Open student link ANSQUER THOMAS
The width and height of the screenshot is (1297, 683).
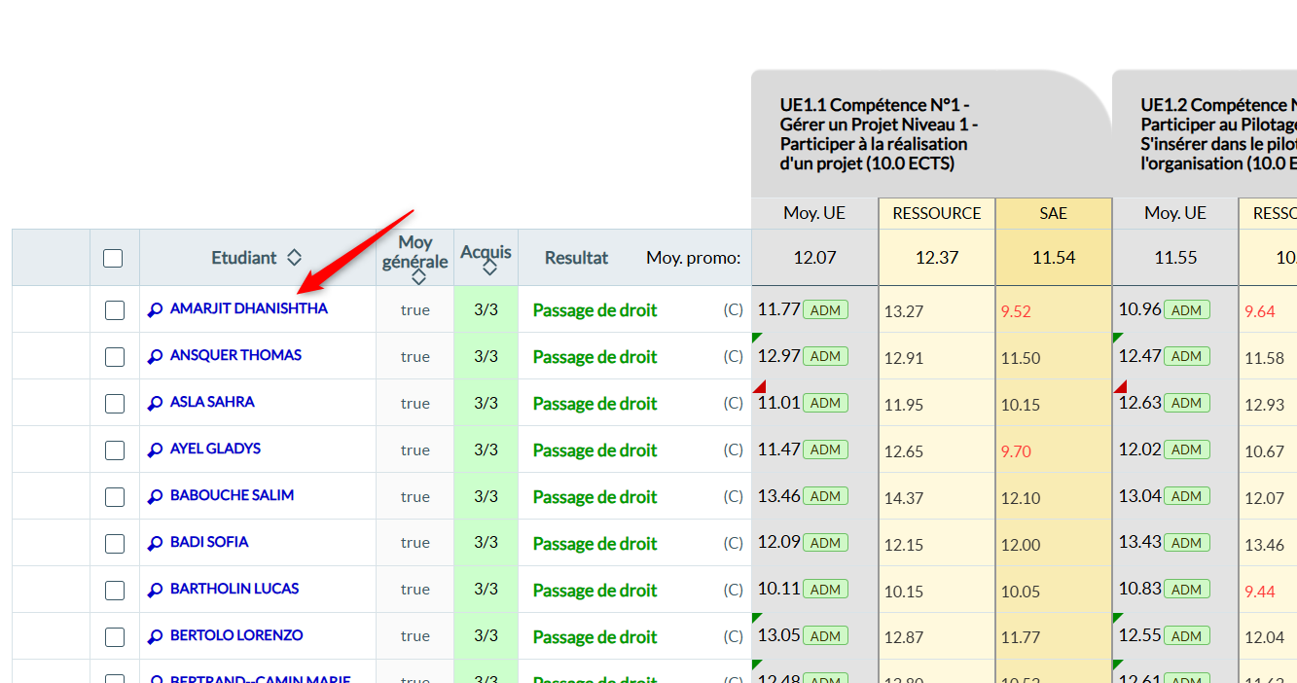[x=235, y=355]
